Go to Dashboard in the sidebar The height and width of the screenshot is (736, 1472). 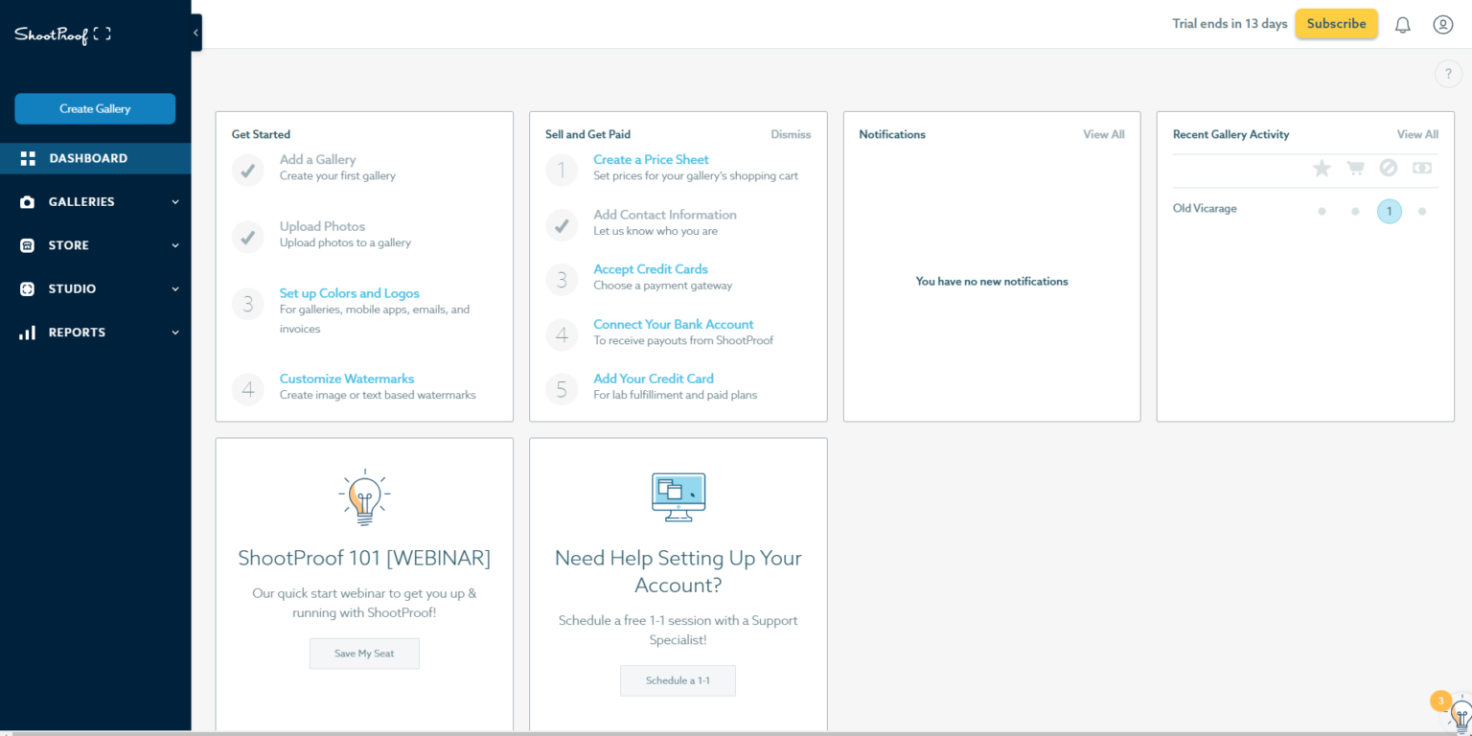coord(88,159)
